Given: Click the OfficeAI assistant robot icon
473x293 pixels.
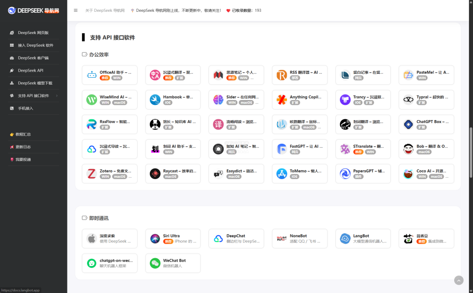Looking at the screenshot, I should tap(92, 75).
